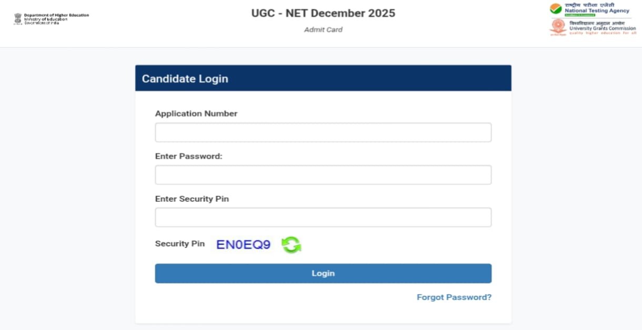Click the University Grants Commission text
This screenshot has height=330, width=642.
tap(603, 28)
